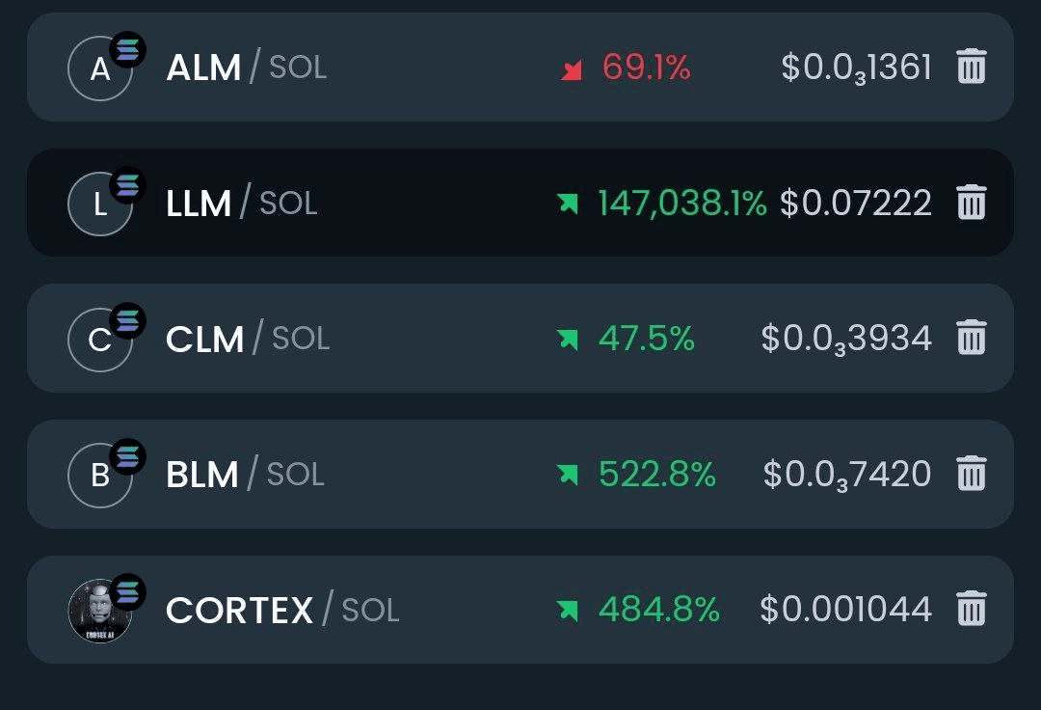Viewport: 1041px width, 710px height.
Task: Click the CLM token circle icon
Action: [x=100, y=341]
